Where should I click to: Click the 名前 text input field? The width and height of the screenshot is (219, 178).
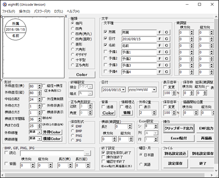(139, 45)
